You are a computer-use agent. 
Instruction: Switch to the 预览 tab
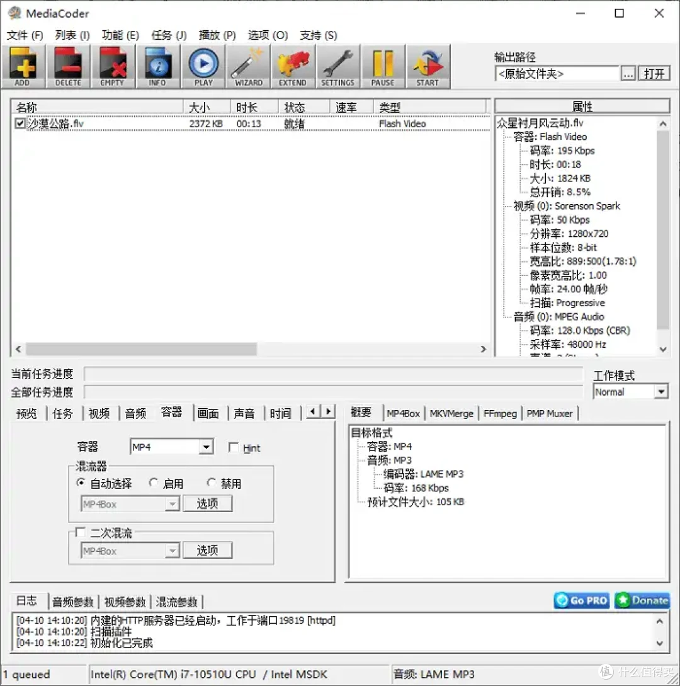26,413
